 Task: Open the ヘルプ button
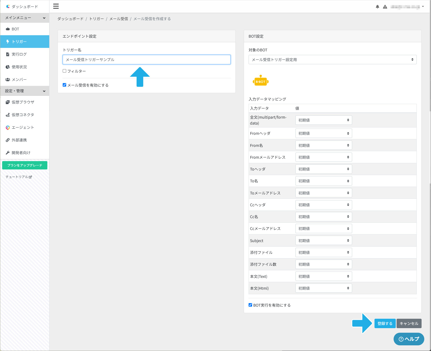pos(409,339)
